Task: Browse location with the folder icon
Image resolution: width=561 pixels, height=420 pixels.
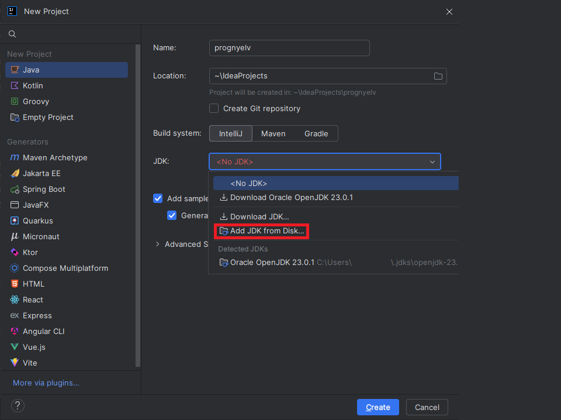Action: coord(438,76)
